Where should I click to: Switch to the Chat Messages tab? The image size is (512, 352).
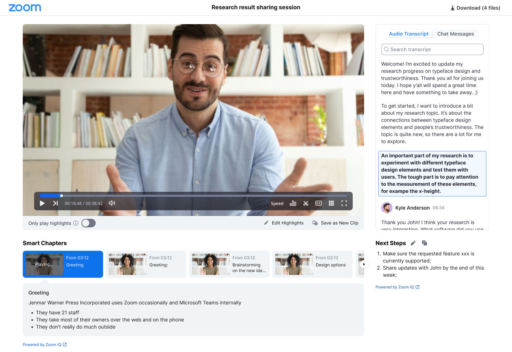(455, 34)
